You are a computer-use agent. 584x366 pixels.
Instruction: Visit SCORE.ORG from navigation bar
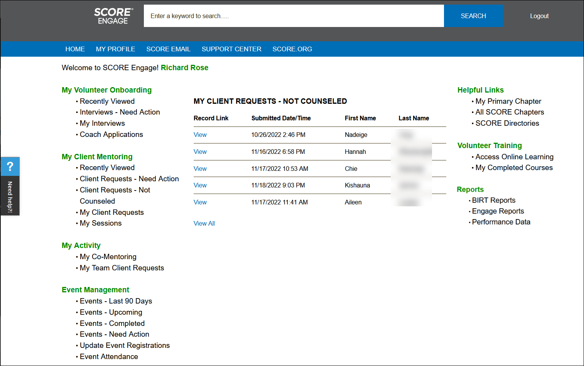[292, 49]
